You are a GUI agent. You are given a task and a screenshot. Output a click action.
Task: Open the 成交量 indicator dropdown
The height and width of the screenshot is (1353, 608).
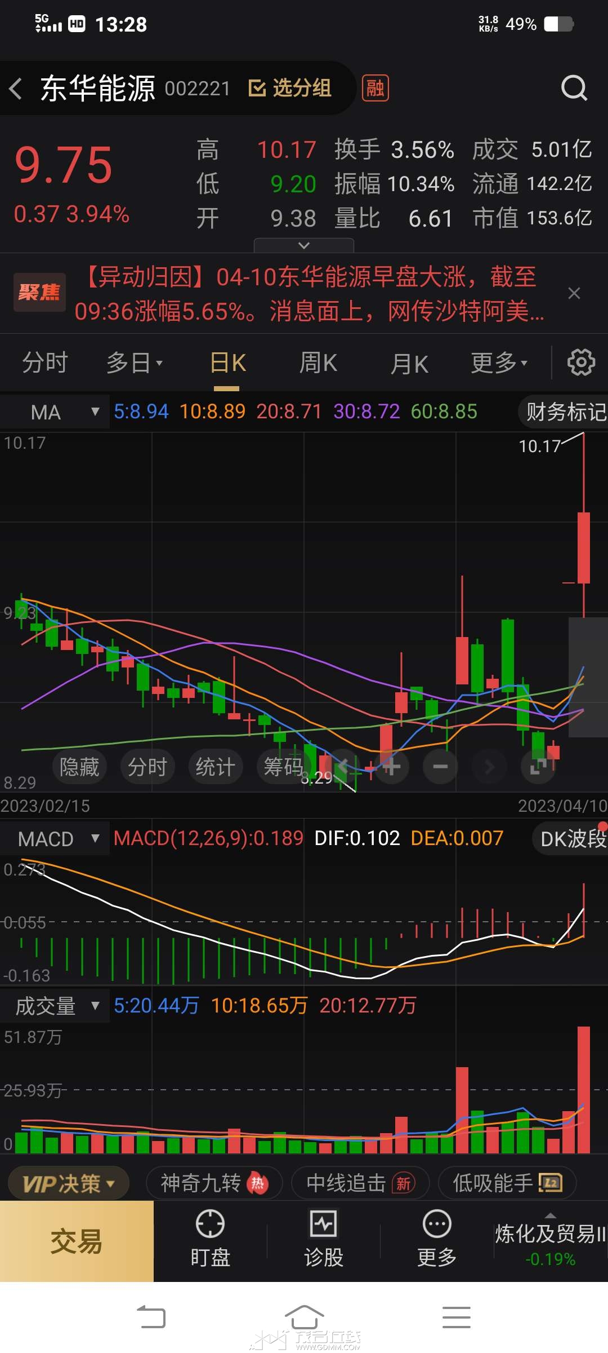tap(55, 1006)
